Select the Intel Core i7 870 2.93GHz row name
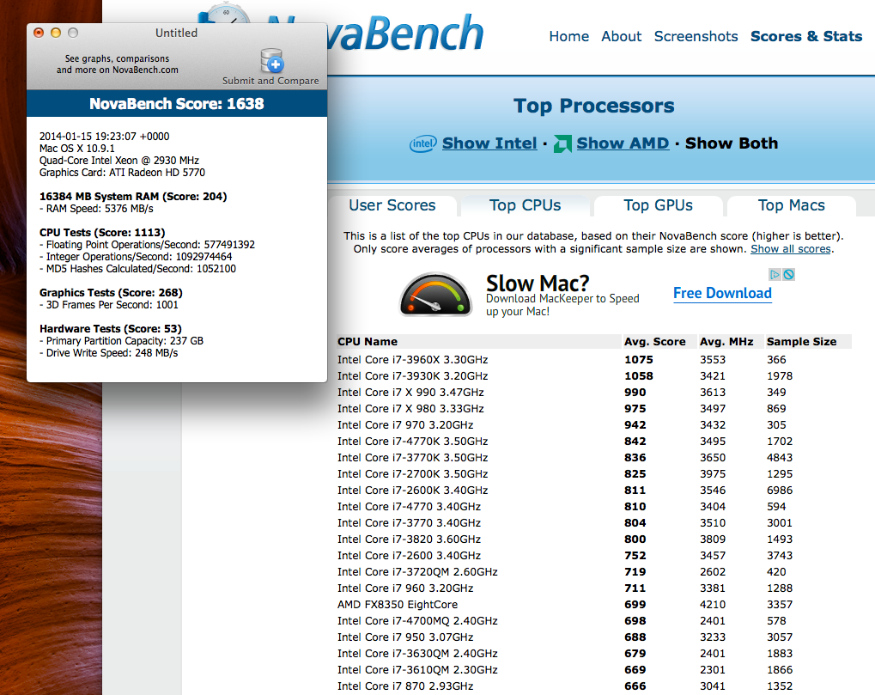This screenshot has width=875, height=695. tap(405, 686)
